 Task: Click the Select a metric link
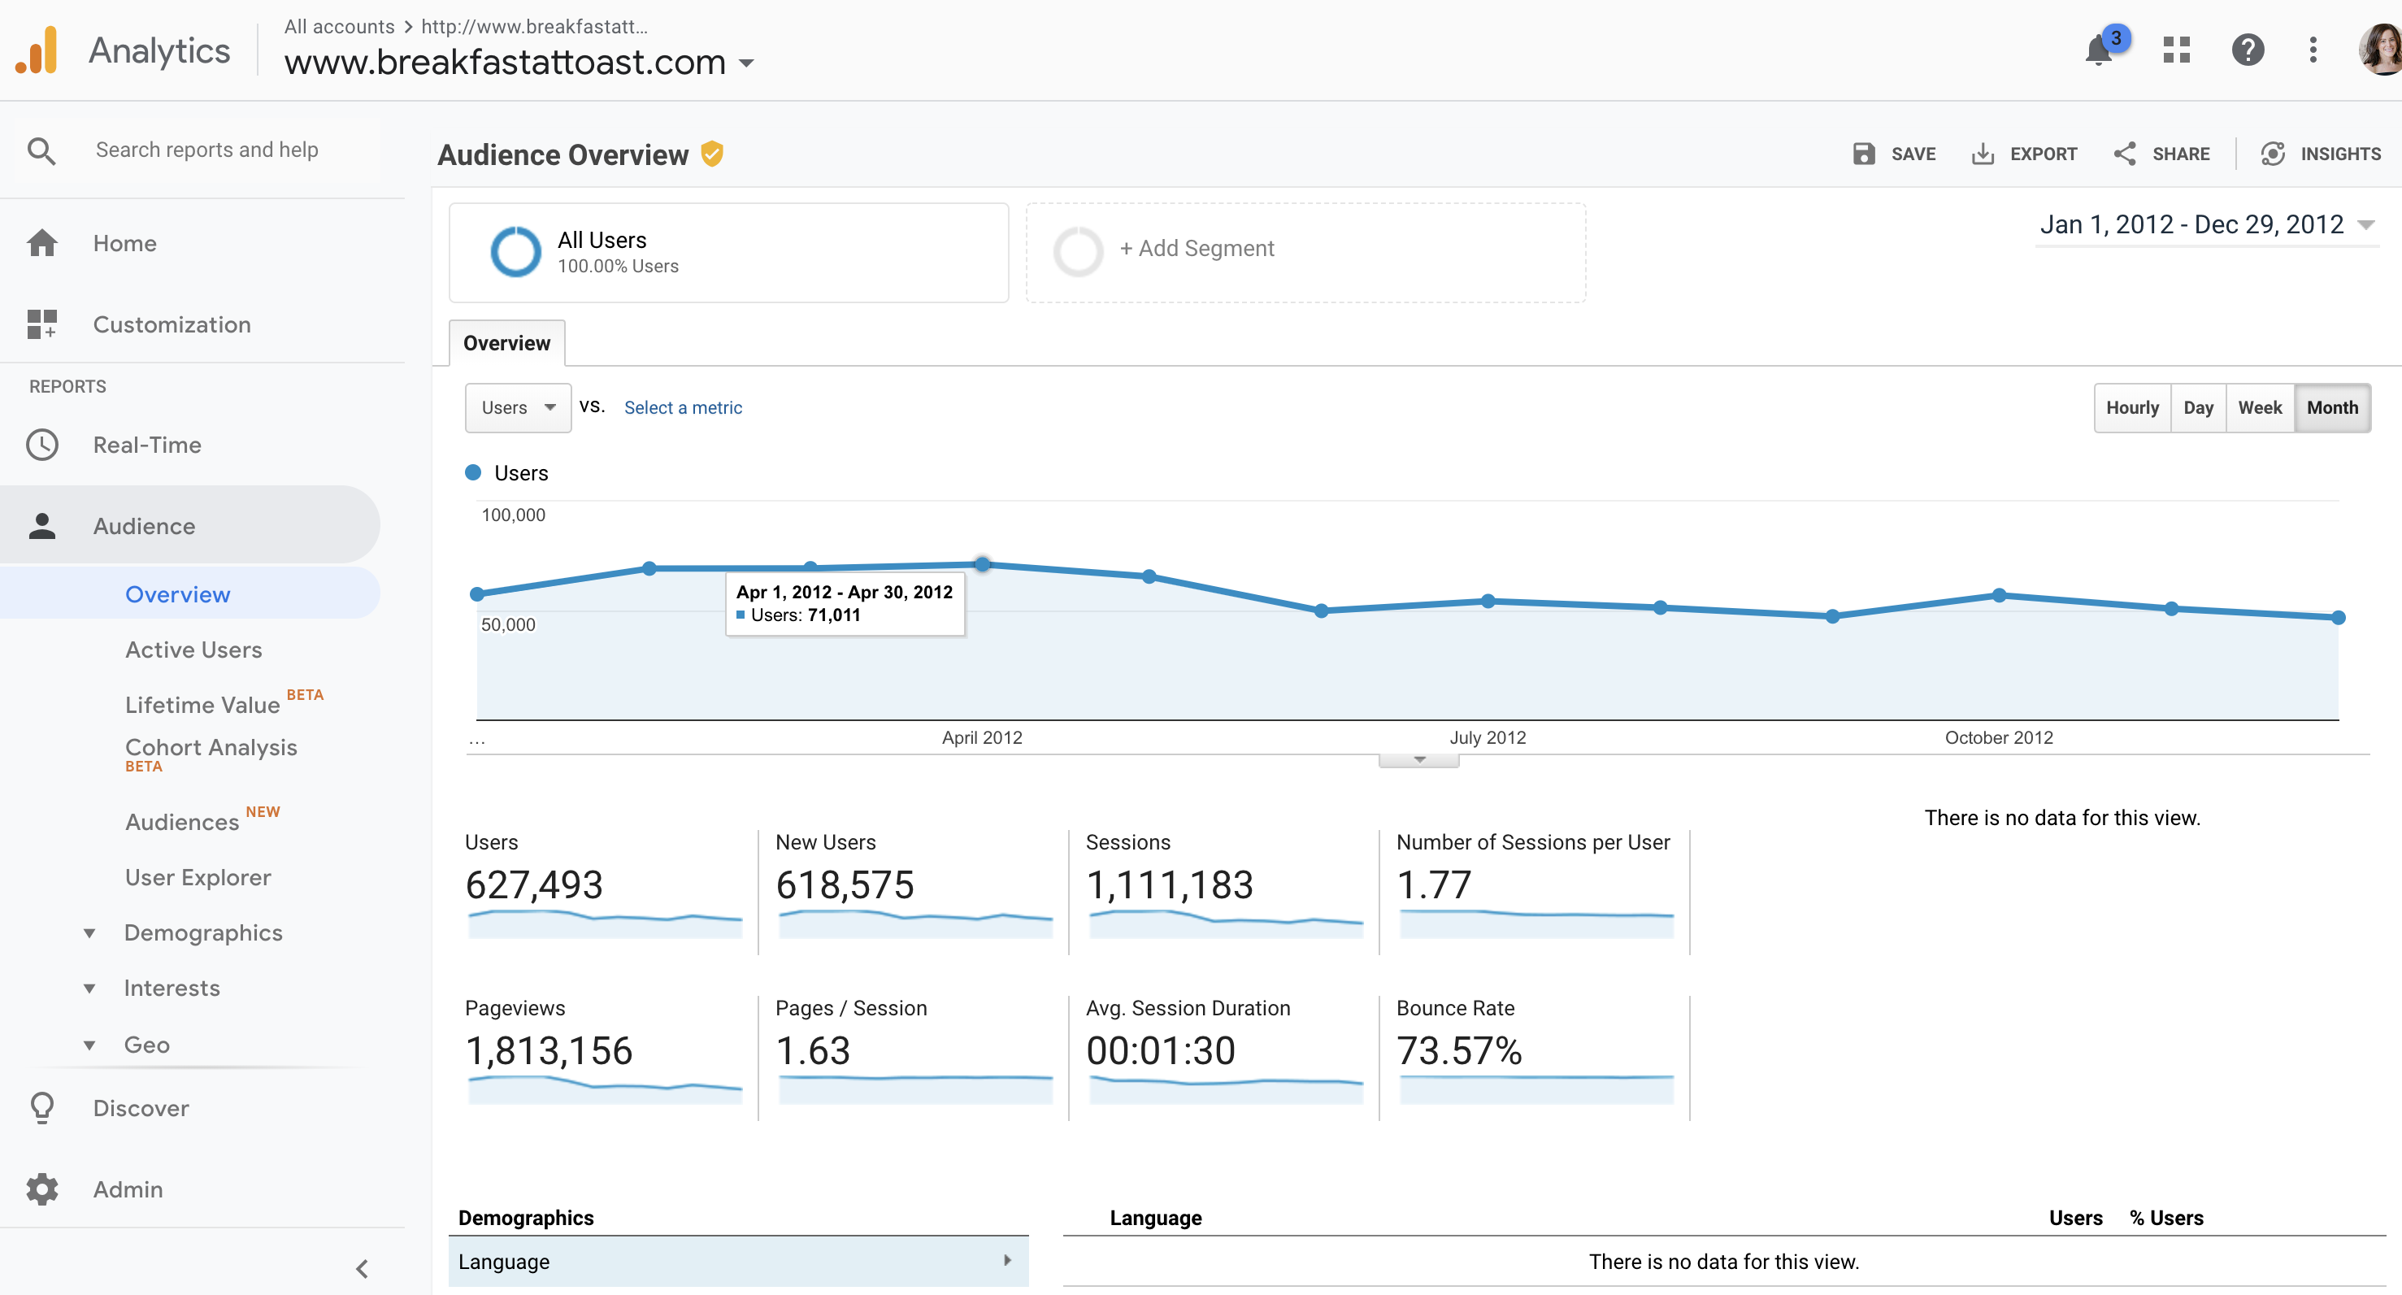pyautogui.click(x=683, y=407)
